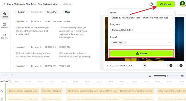Open the help question mark icon

151,4
